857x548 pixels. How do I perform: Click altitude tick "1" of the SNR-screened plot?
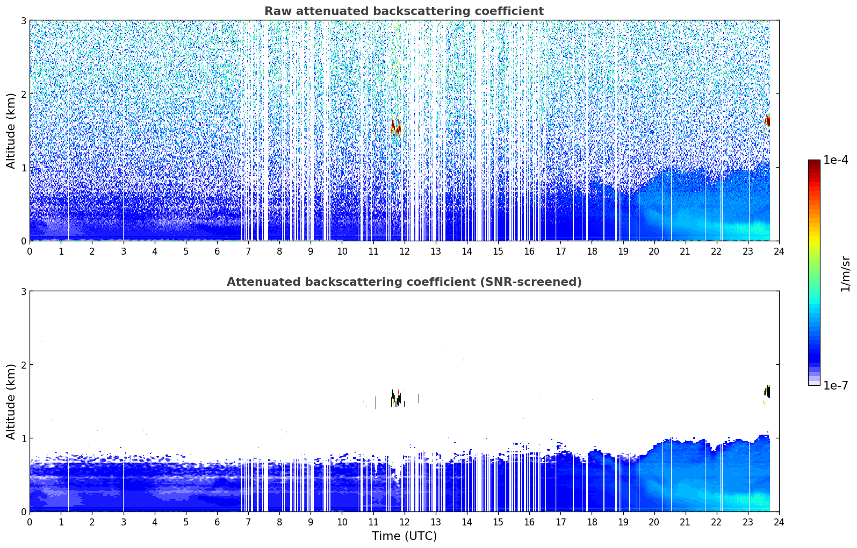point(23,438)
